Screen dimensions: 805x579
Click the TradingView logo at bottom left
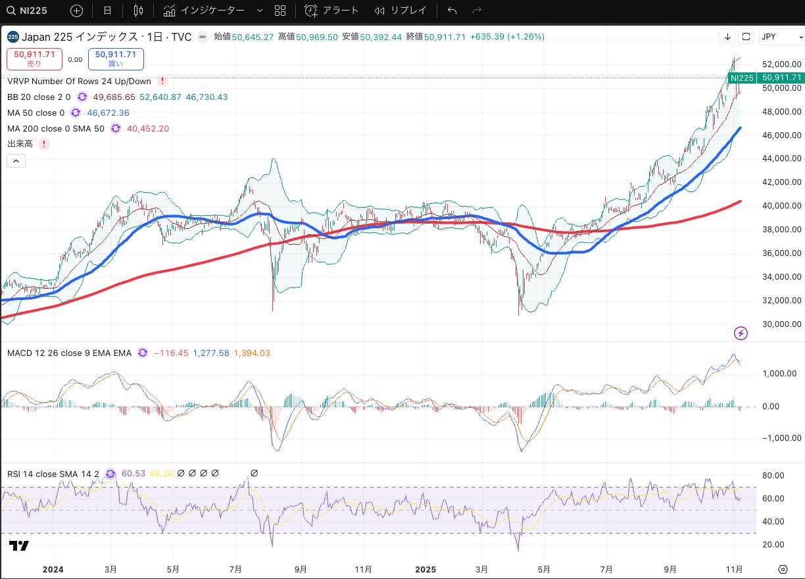pyautogui.click(x=19, y=546)
